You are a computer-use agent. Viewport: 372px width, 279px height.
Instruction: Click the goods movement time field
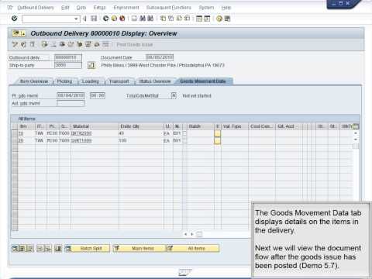click(98, 95)
